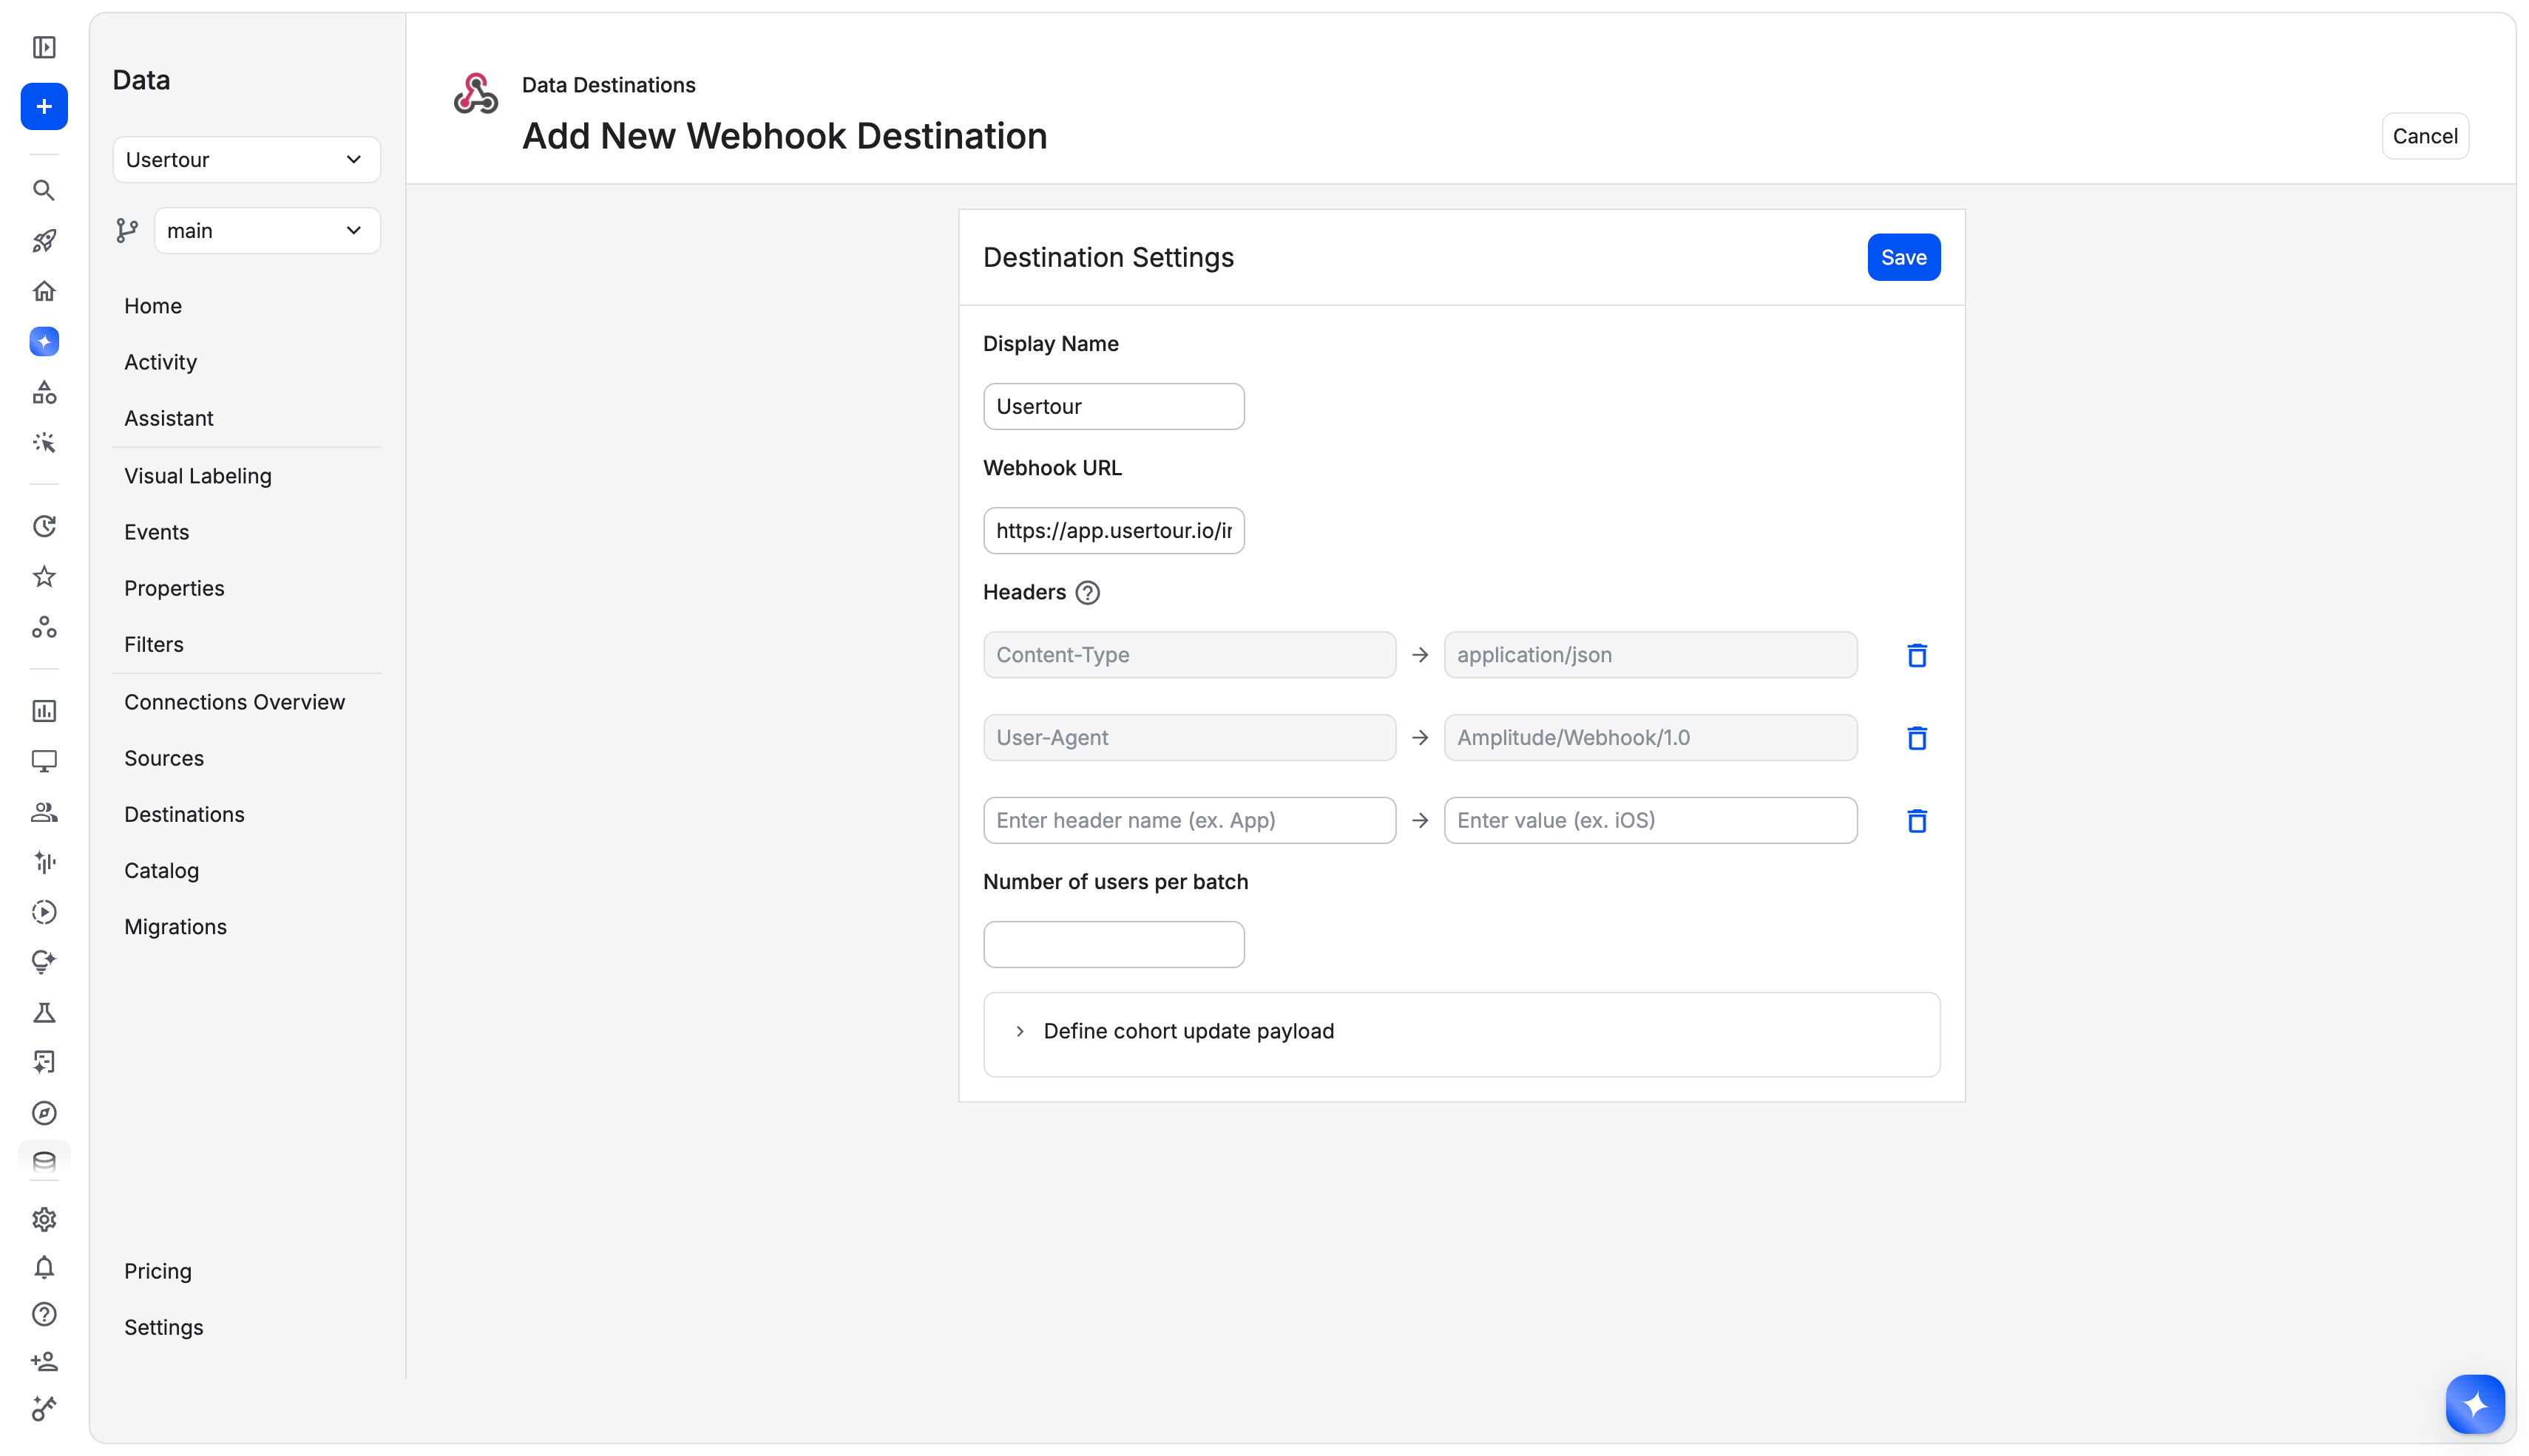
Task: Click the invite user add-person icon
Action: pyautogui.click(x=44, y=1361)
